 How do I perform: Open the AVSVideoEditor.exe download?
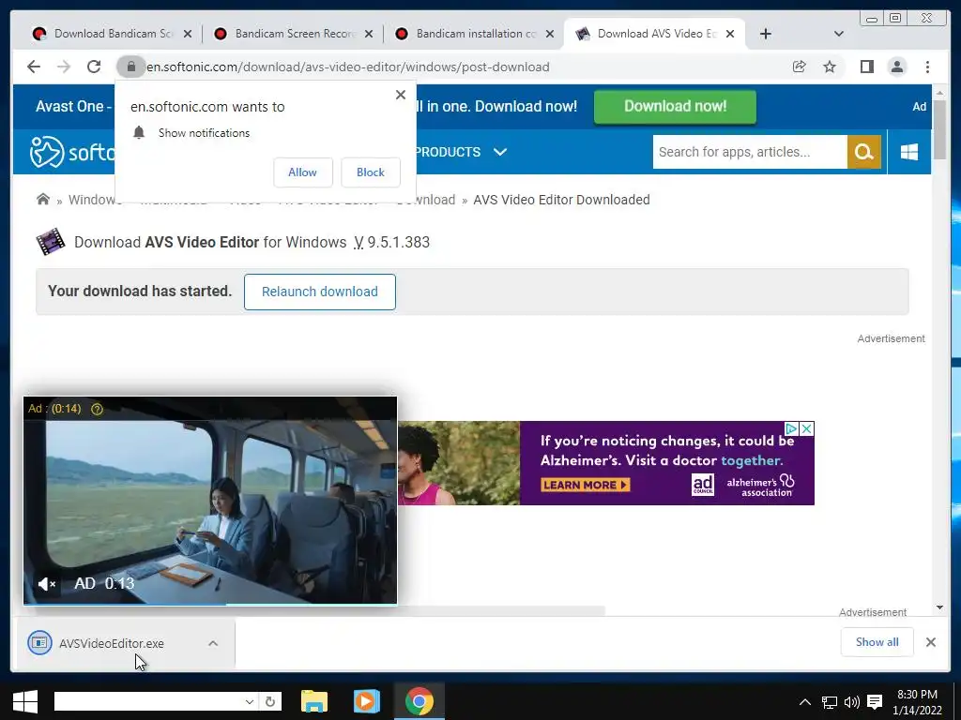(x=112, y=643)
